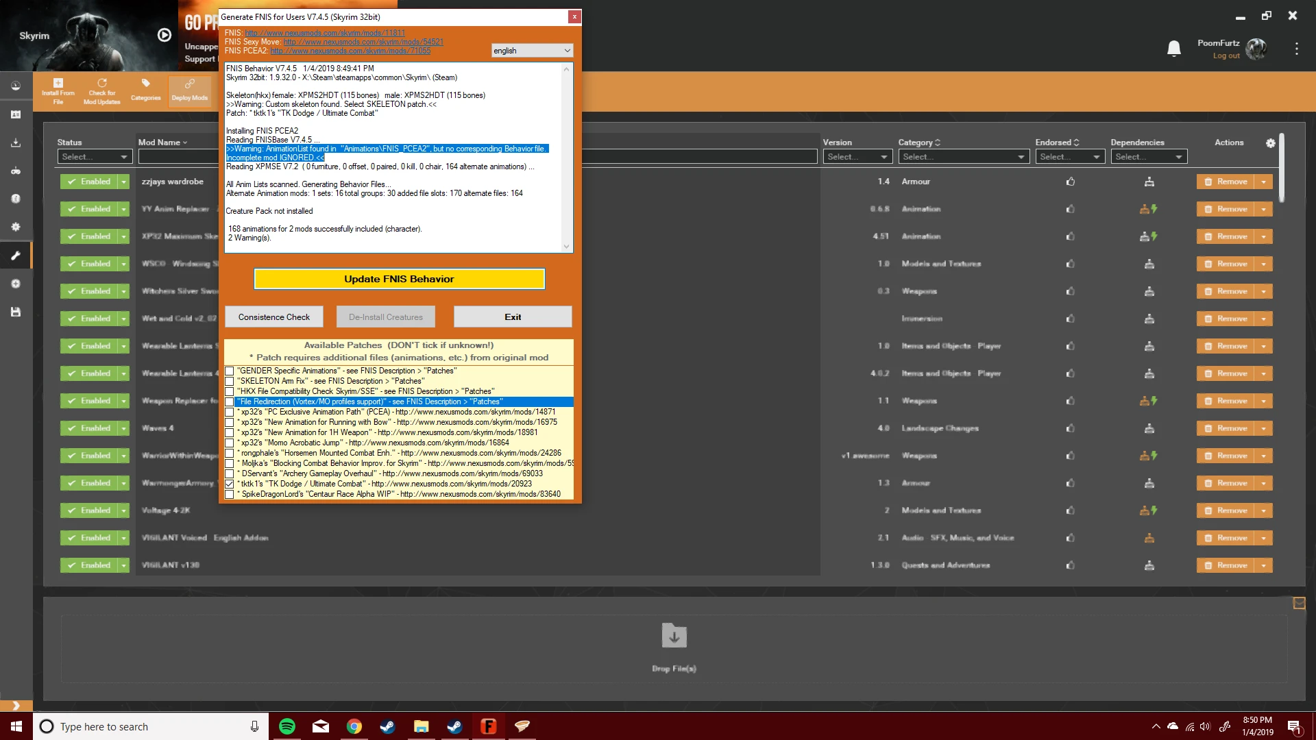This screenshot has height=740, width=1316.
Task: Click Log out under PoomFurtz
Action: click(x=1226, y=56)
